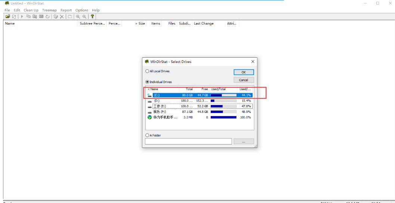The height and width of the screenshot is (203, 395).
Task: Click the Open folder toolbar icon
Action: coord(8,16)
